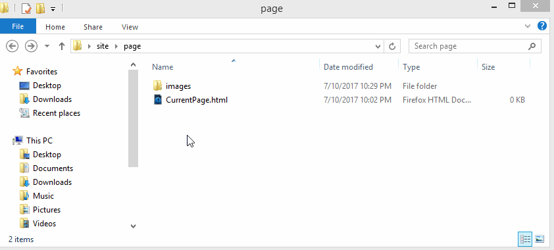Switch to Large icons view in status bar
The width and height of the screenshot is (554, 250).
click(x=539, y=239)
